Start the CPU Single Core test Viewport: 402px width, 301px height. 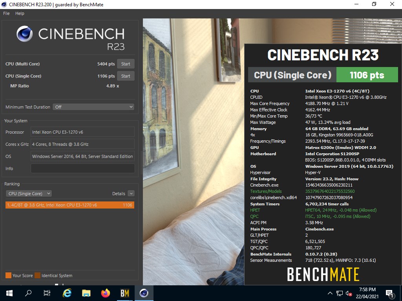click(x=126, y=76)
